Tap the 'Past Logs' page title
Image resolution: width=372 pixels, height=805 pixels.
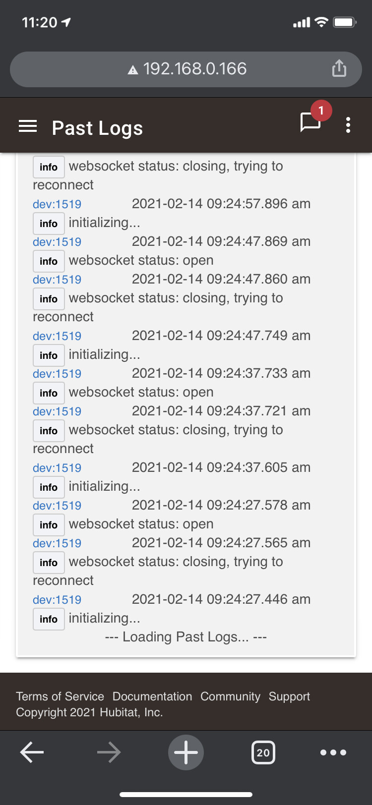click(97, 128)
